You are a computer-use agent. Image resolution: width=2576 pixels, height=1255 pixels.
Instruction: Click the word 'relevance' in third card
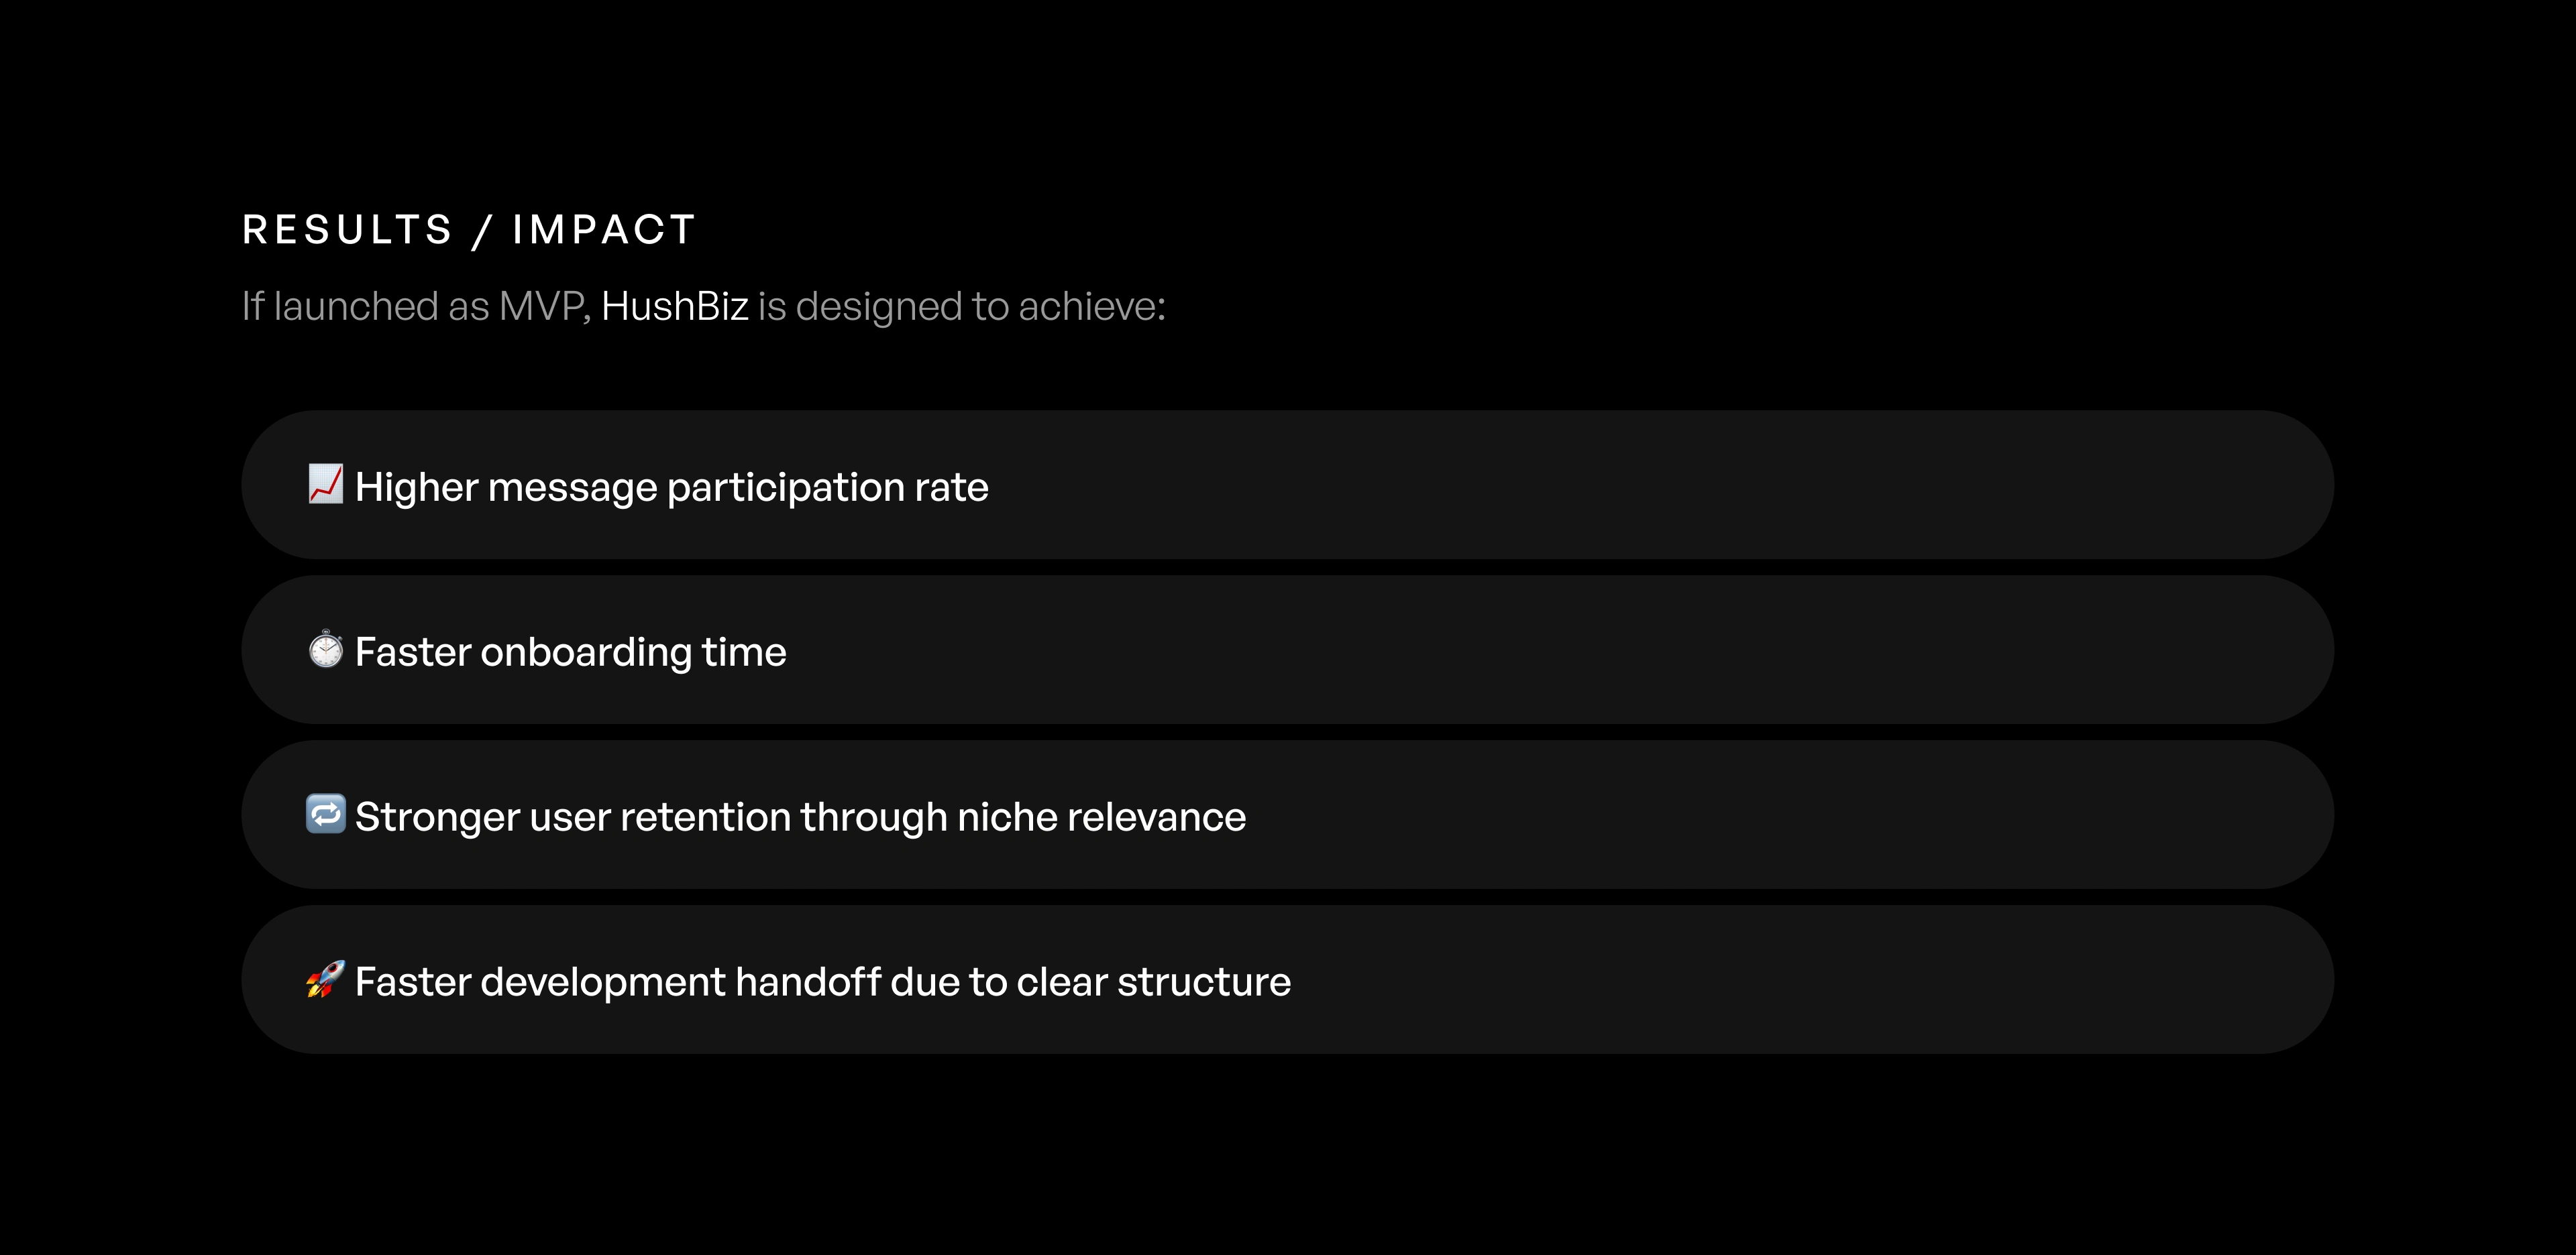tap(1157, 817)
